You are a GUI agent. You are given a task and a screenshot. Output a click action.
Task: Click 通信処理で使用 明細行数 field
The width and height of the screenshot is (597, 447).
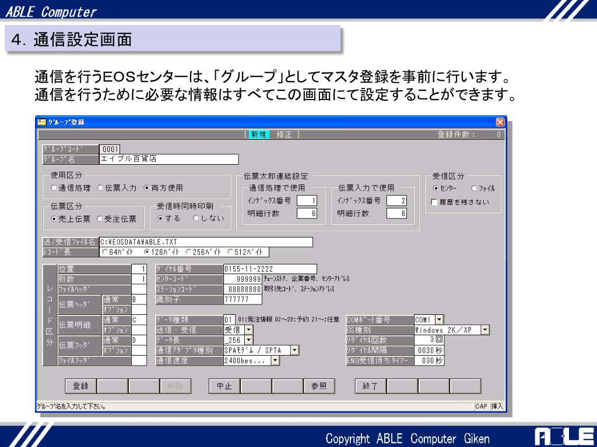pyautogui.click(x=307, y=214)
